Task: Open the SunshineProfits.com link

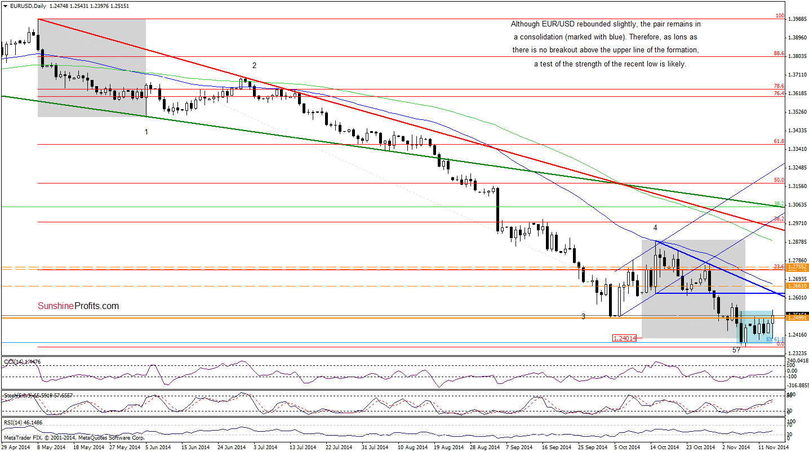Action: (78, 306)
